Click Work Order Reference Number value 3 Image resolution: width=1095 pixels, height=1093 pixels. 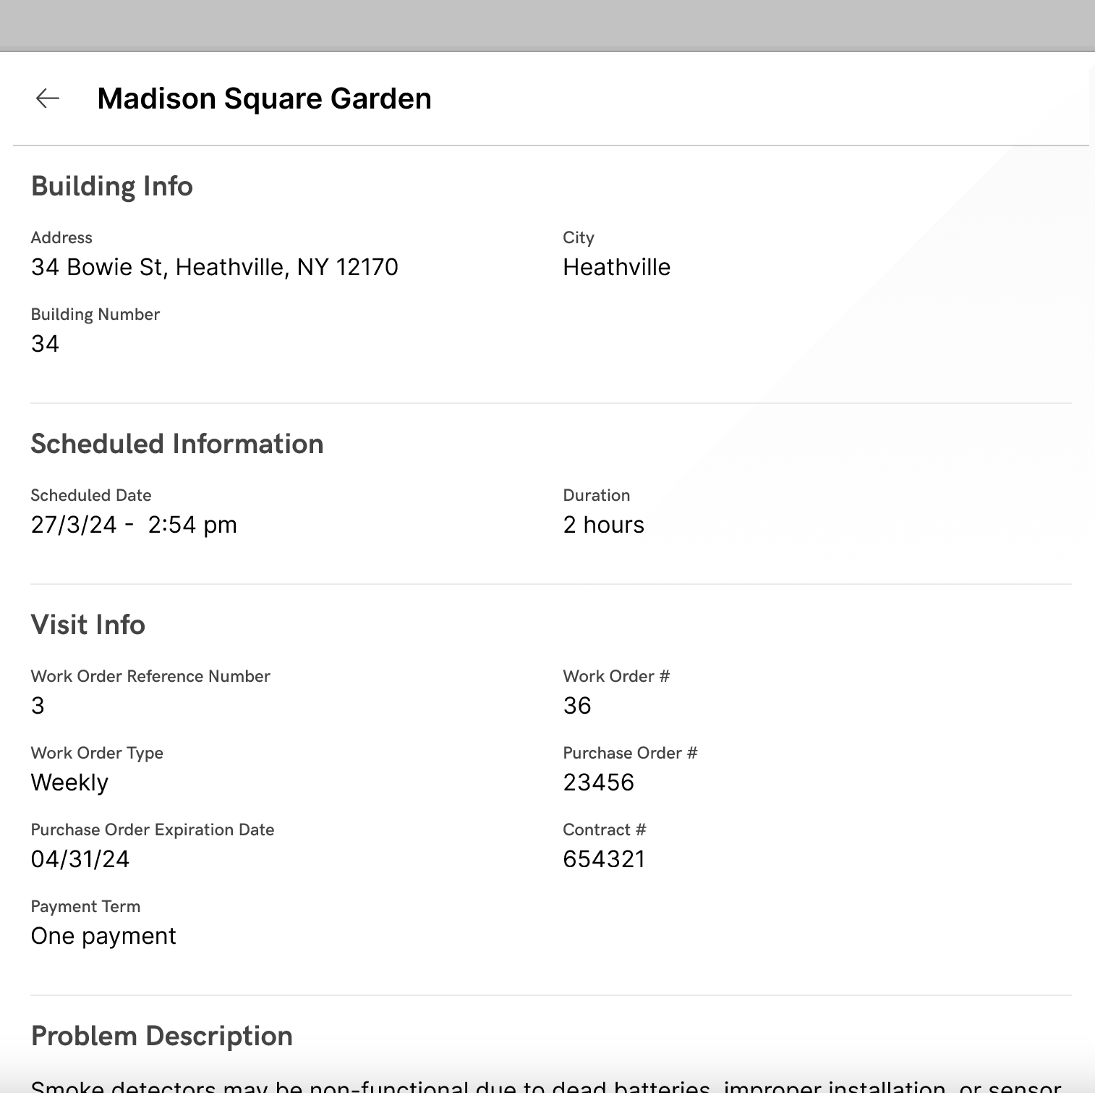coord(38,706)
